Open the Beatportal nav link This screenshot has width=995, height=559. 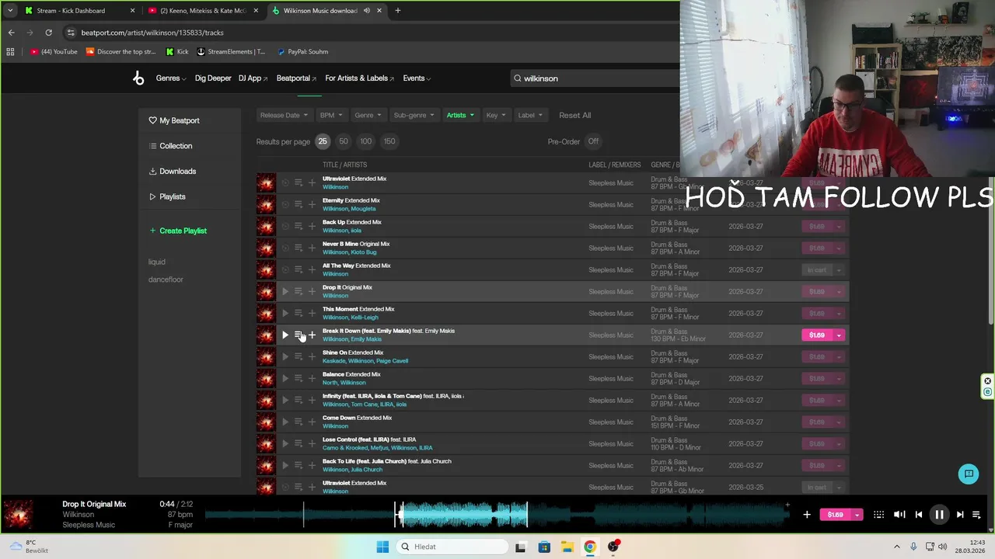point(296,78)
